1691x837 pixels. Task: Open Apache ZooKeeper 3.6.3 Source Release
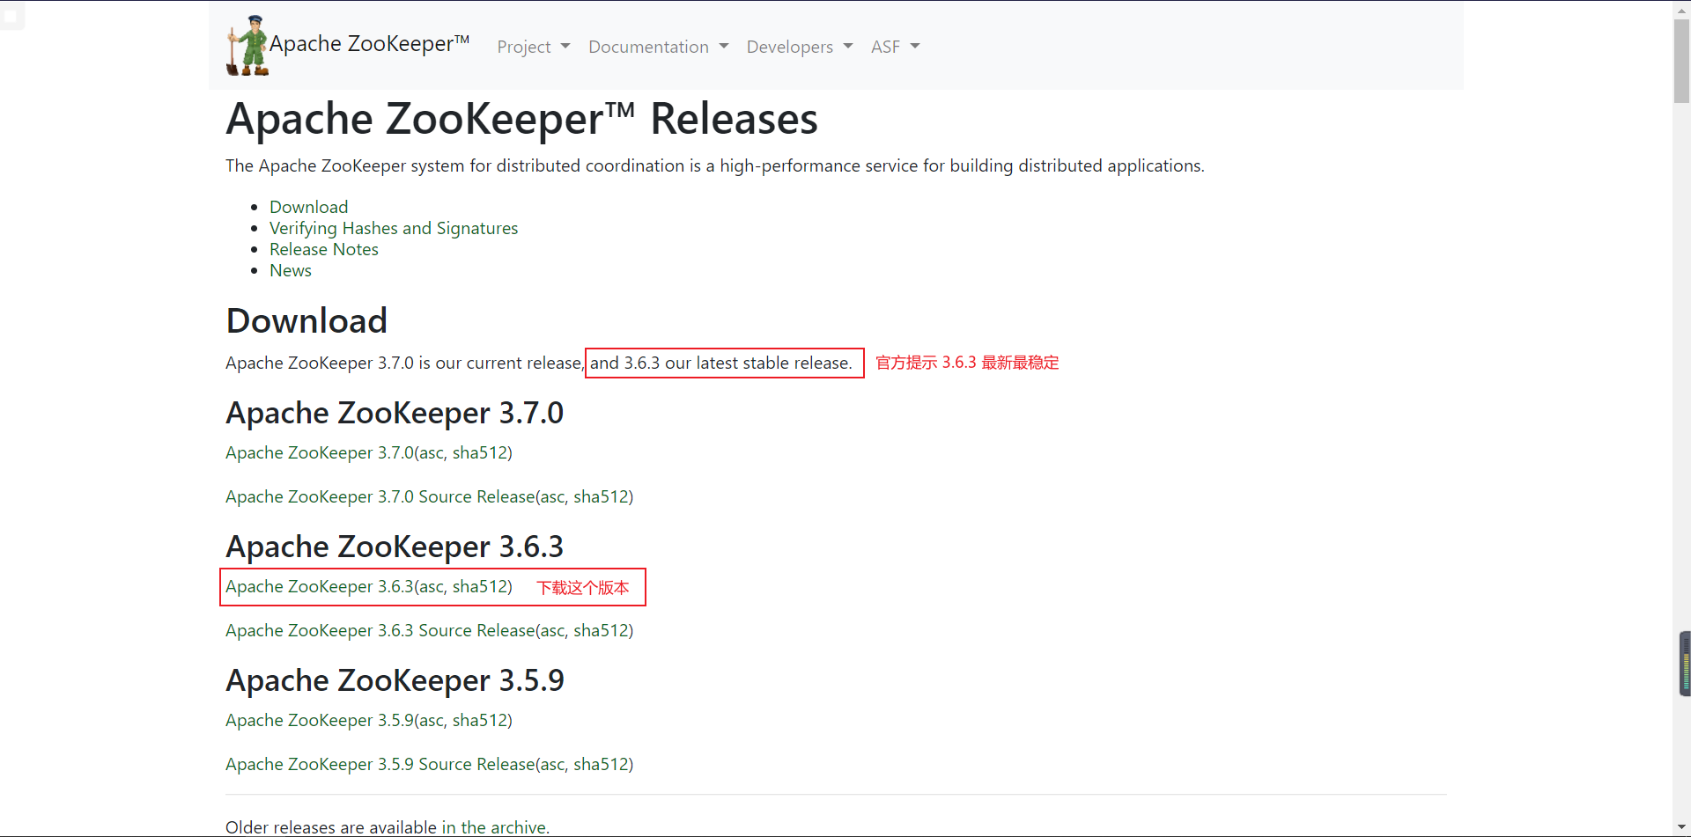tap(380, 630)
